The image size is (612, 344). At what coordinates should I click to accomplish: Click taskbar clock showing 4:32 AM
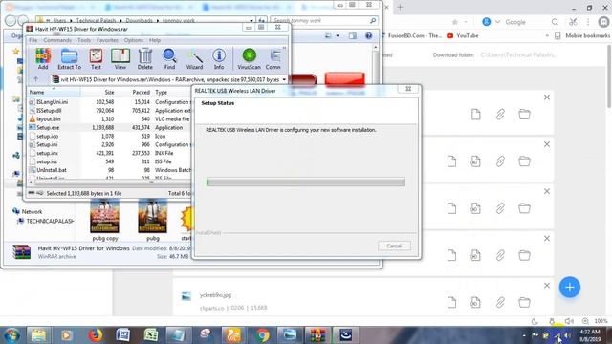coord(590,335)
